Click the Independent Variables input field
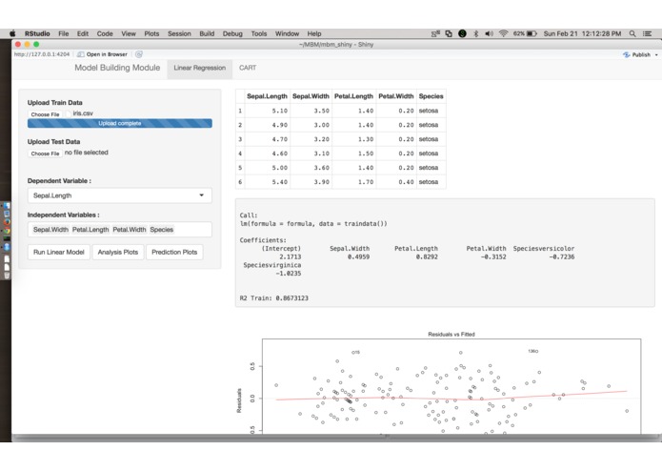 (119, 230)
